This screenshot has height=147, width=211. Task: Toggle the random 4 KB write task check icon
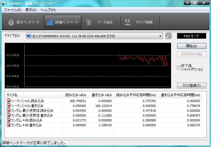point(9,125)
